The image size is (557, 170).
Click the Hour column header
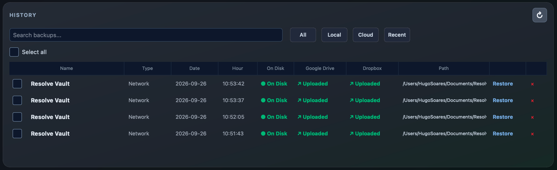(238, 69)
